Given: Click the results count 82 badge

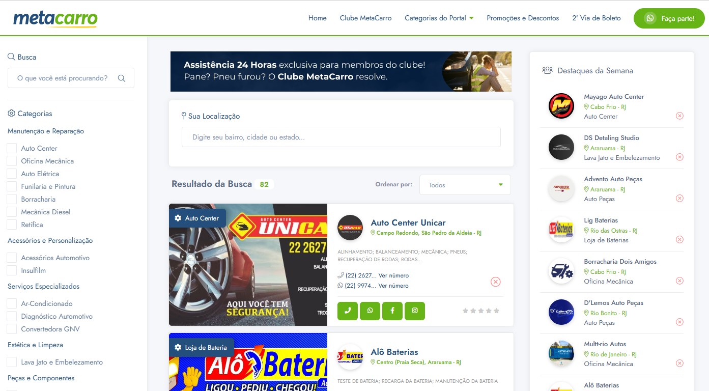Looking at the screenshot, I should [264, 184].
